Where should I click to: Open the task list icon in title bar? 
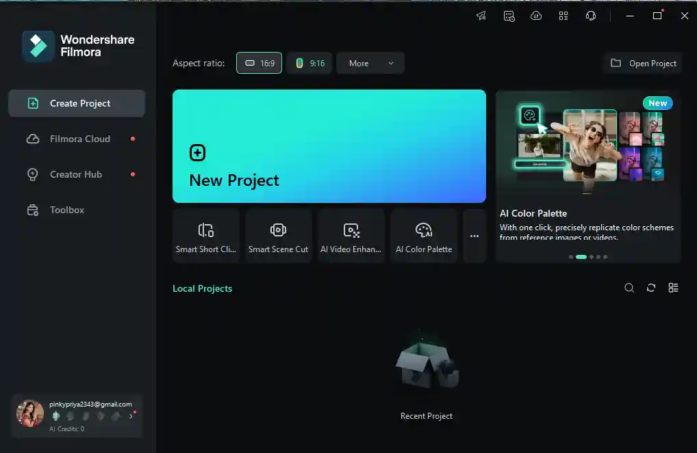509,16
